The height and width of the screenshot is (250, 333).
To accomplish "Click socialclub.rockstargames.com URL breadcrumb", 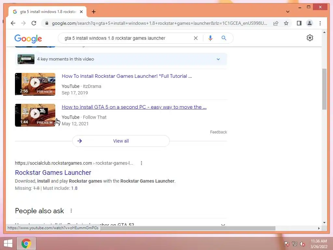I will click(74, 163).
